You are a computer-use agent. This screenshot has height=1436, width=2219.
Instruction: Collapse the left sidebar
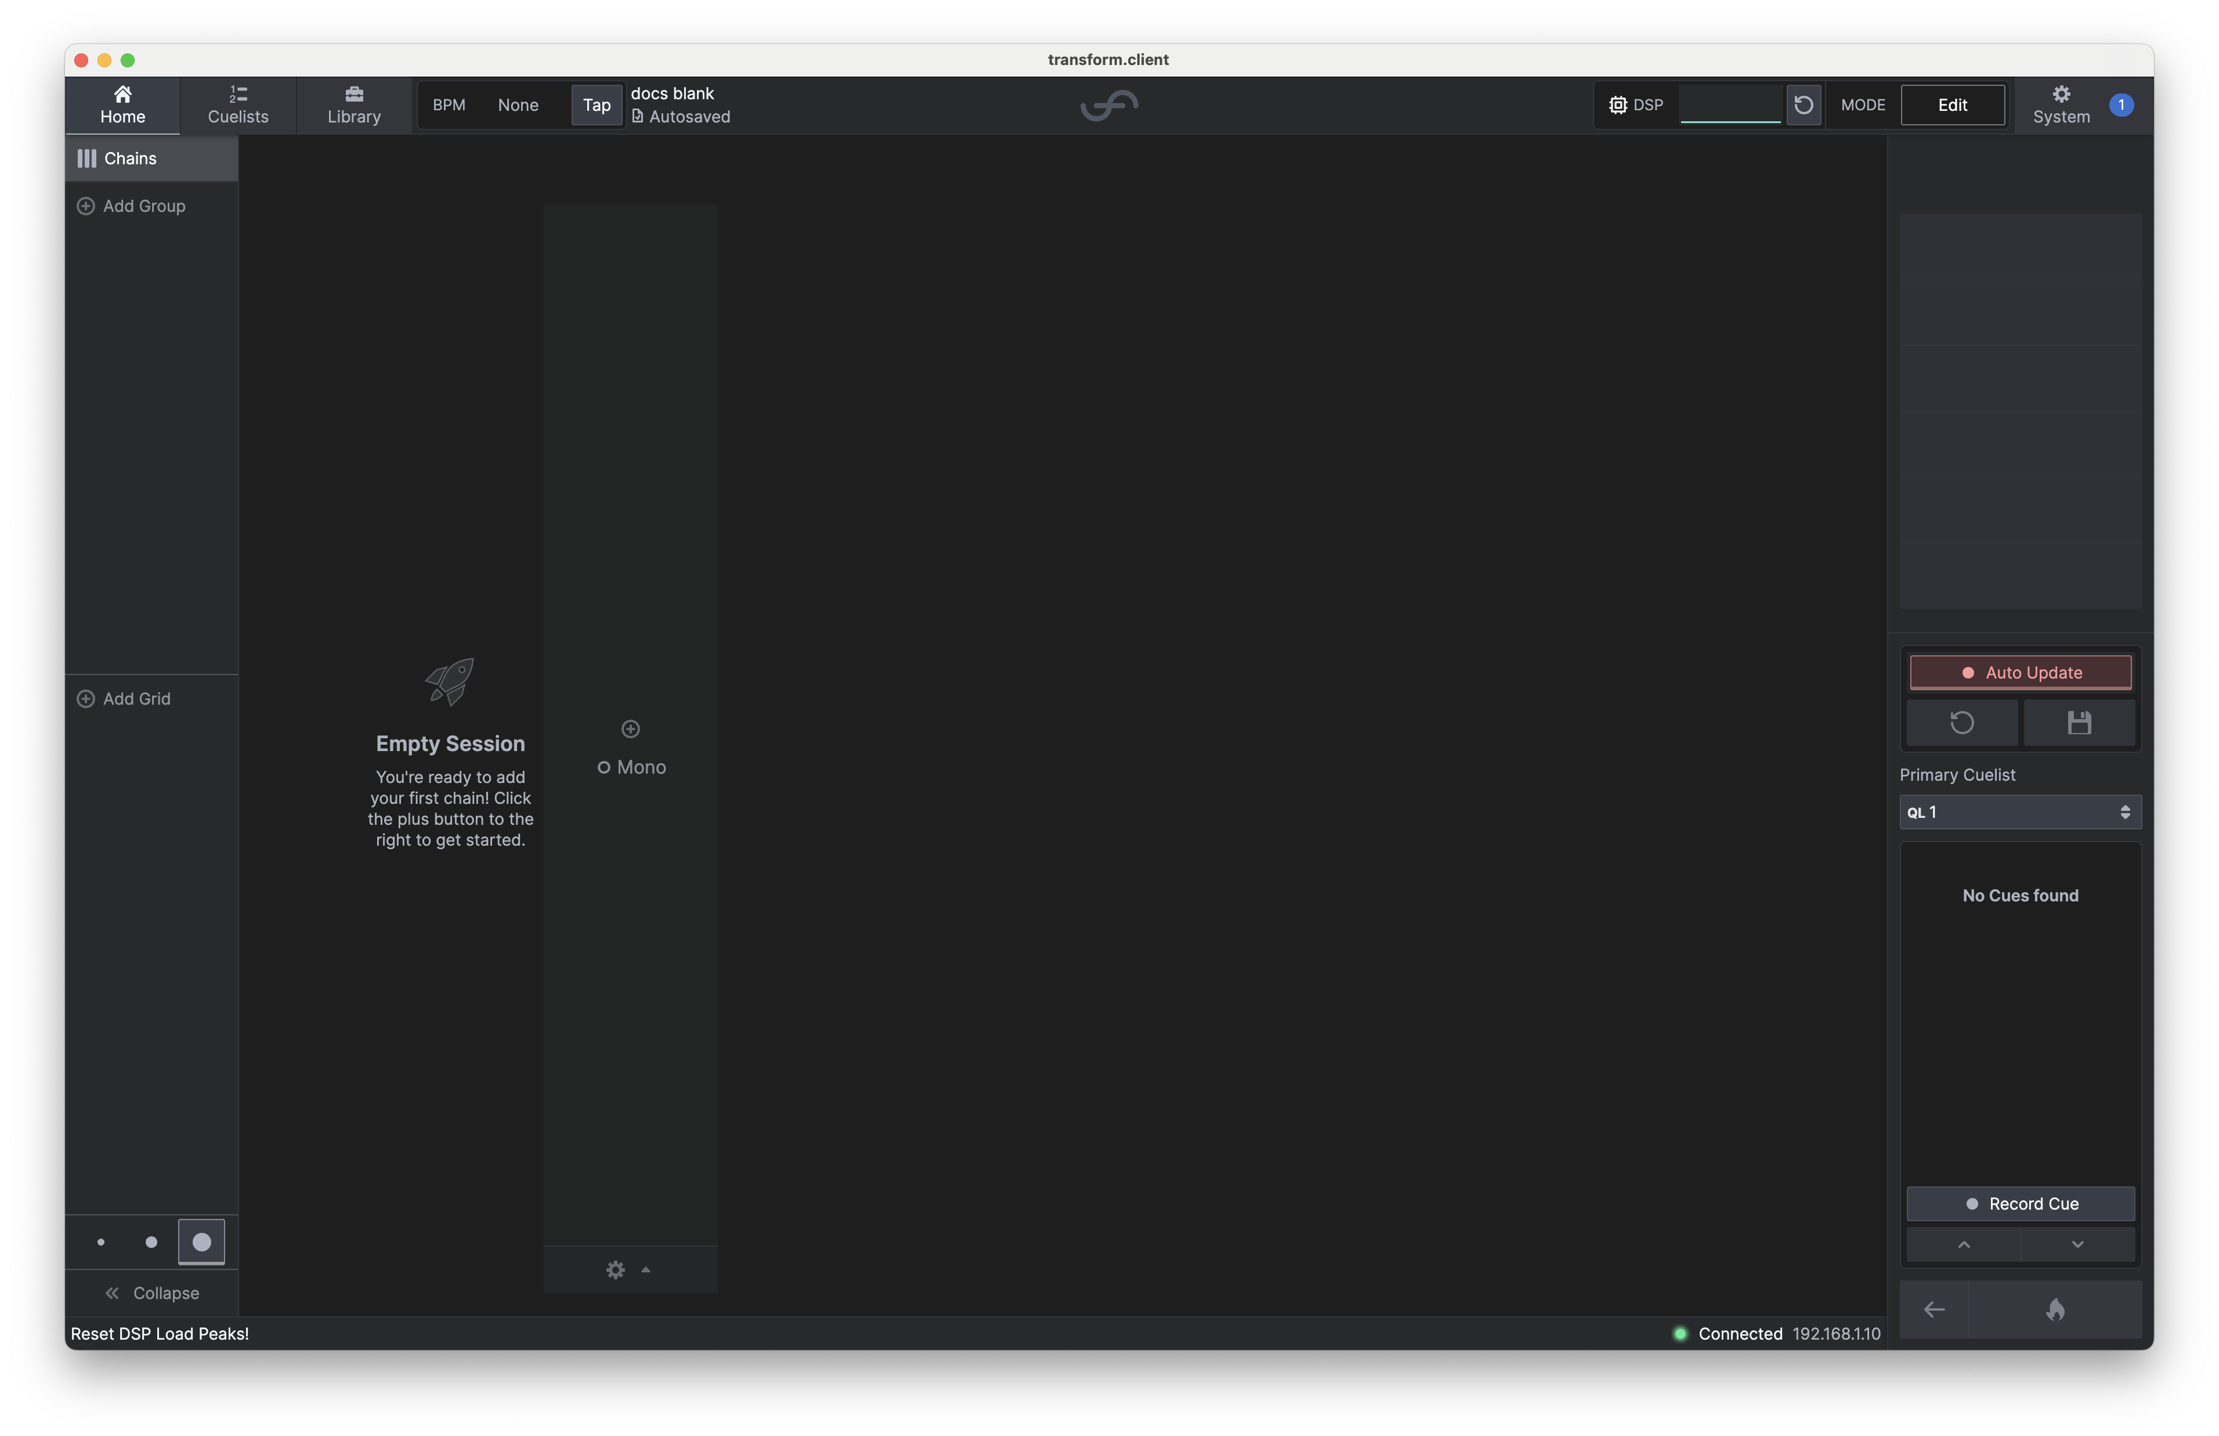(x=151, y=1293)
